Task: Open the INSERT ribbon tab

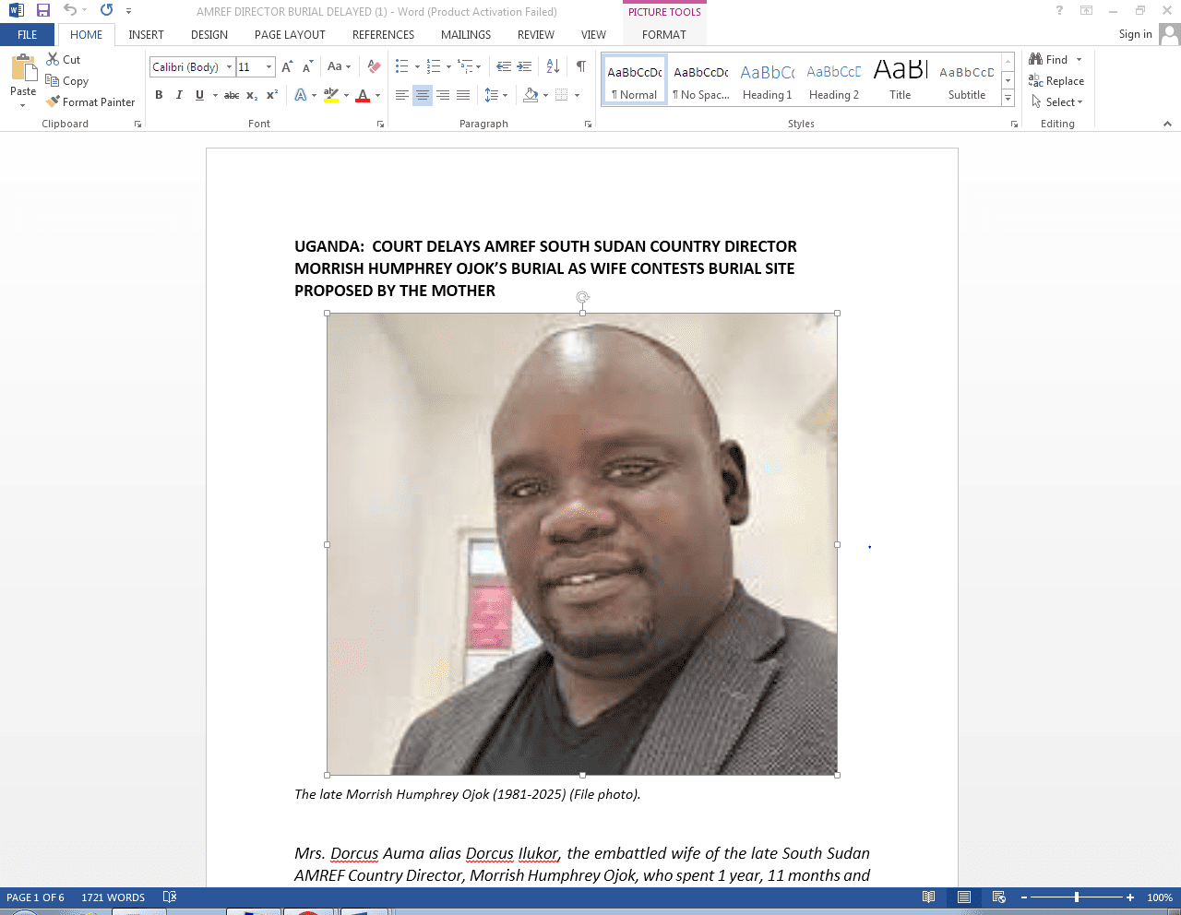Action: pos(146,35)
